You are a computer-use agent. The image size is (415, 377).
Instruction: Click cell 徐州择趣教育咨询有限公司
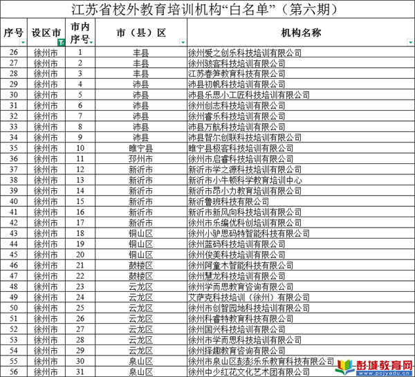point(301,350)
